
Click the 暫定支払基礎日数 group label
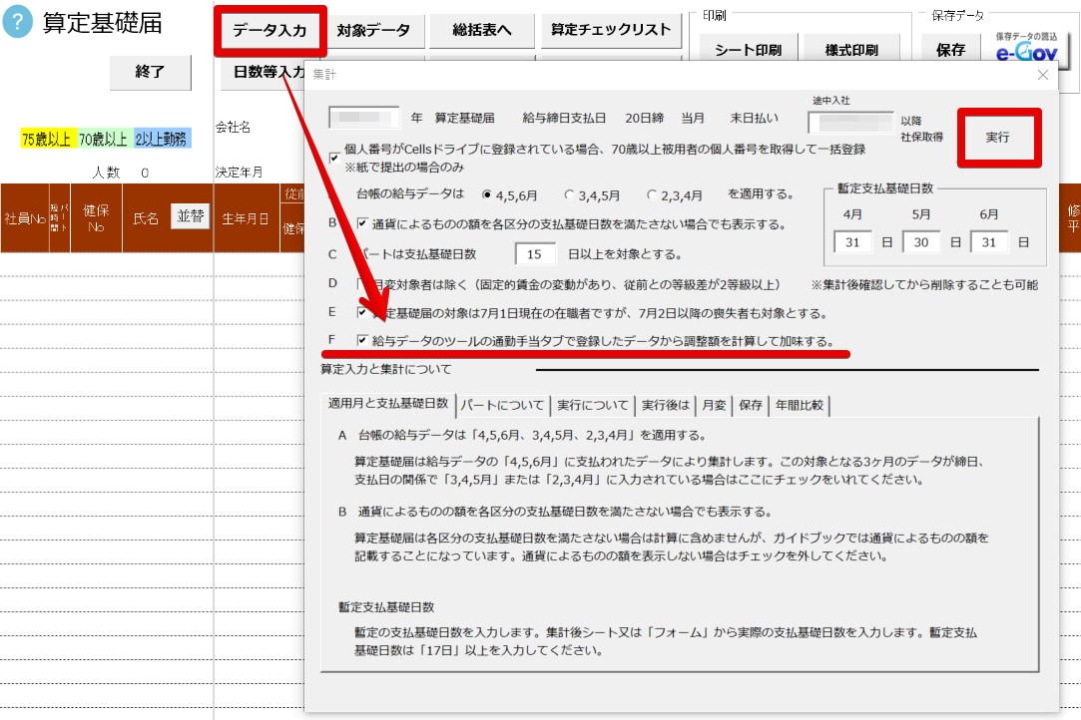885,188
